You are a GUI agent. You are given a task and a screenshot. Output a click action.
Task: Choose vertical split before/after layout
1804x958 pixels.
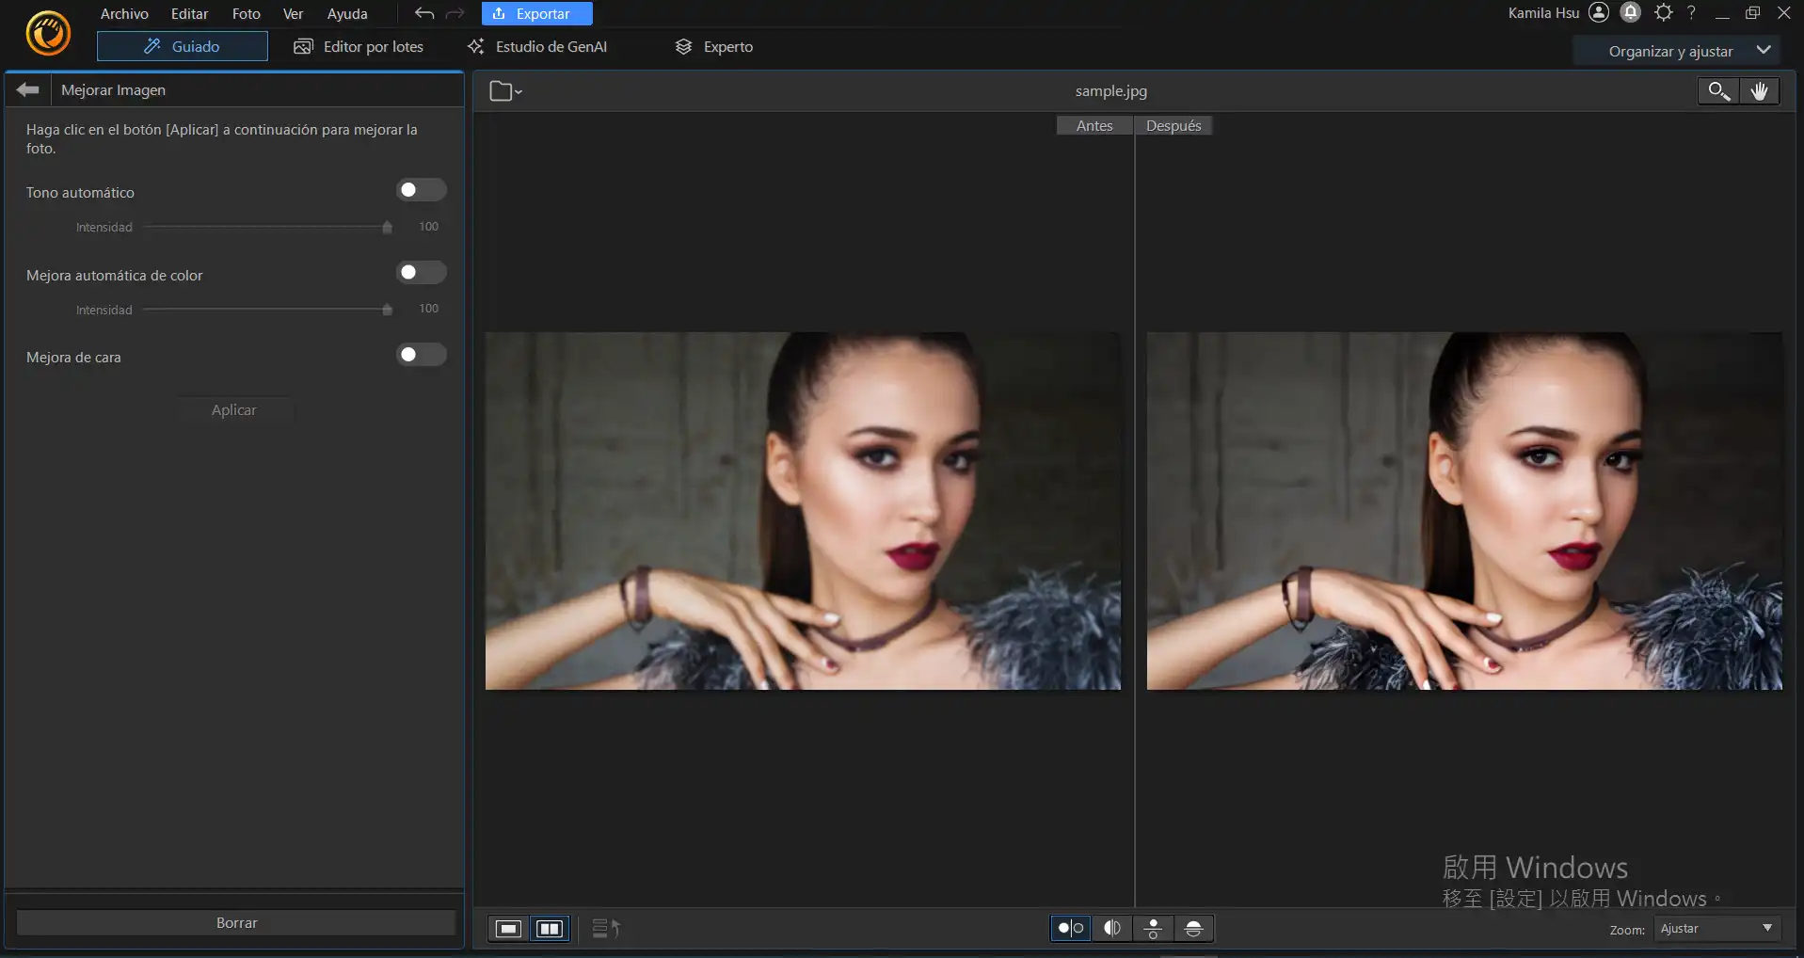click(1111, 929)
